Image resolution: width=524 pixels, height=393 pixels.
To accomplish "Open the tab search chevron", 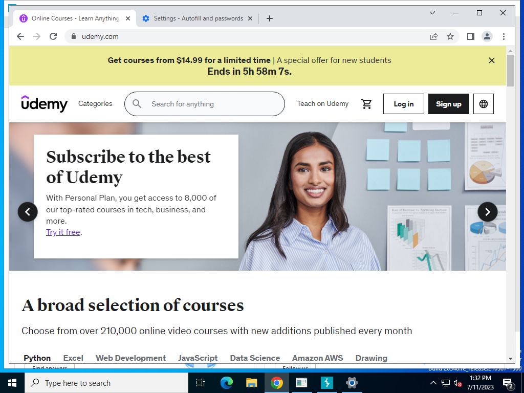I will [x=432, y=13].
